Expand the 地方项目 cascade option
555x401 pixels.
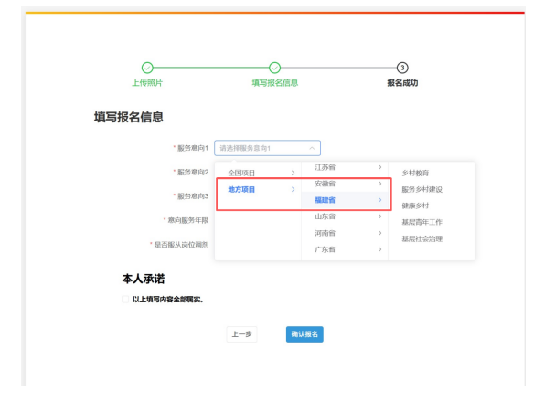pos(259,189)
